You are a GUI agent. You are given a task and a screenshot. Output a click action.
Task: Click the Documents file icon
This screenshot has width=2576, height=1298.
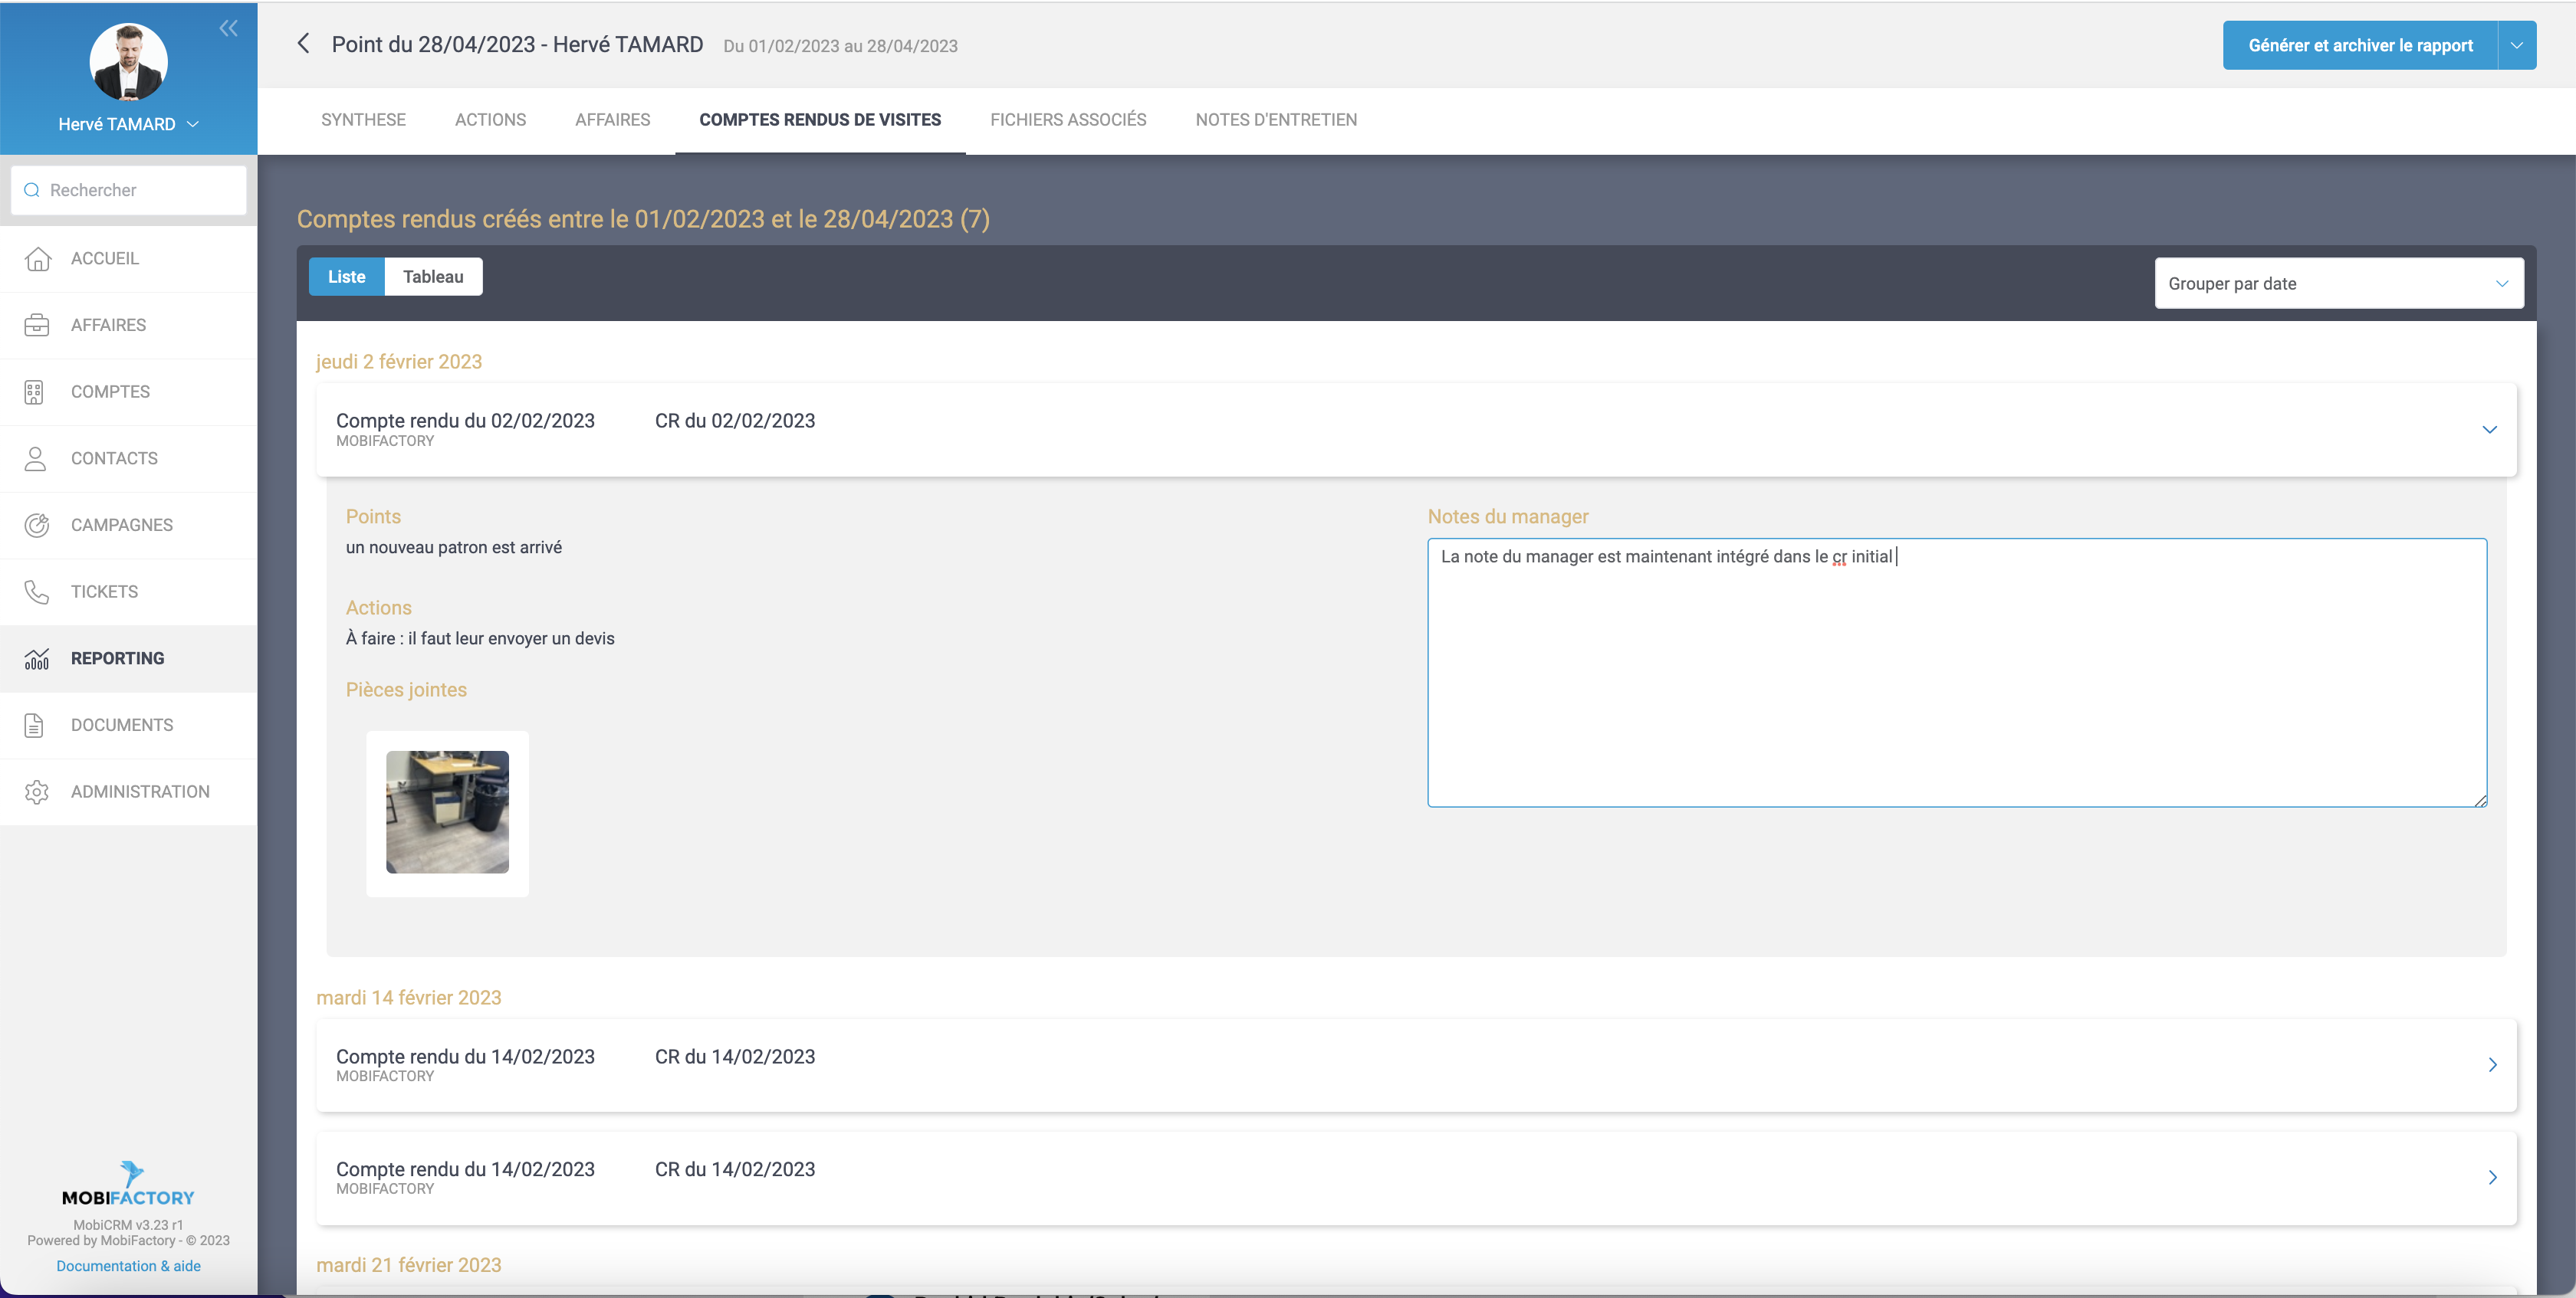tap(35, 726)
